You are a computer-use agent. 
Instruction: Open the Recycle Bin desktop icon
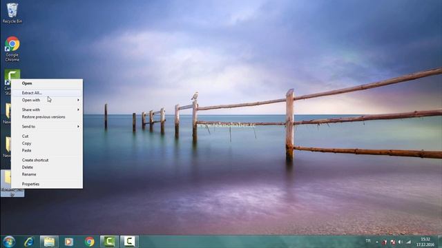coord(12,13)
